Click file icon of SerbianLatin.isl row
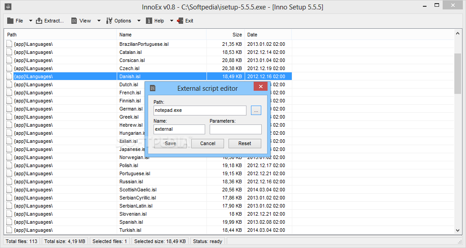Image resolution: width=466 pixels, height=248 pixels. point(9,206)
